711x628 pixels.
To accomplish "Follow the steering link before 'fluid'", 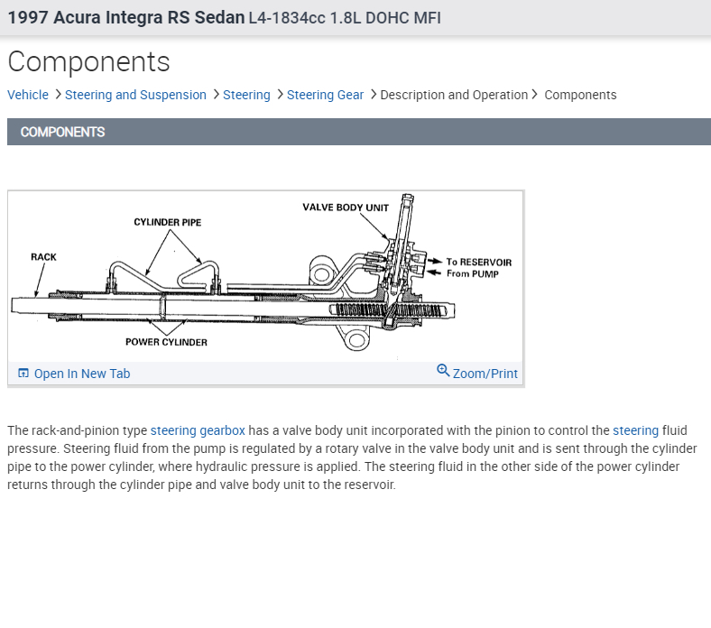I will [636, 430].
